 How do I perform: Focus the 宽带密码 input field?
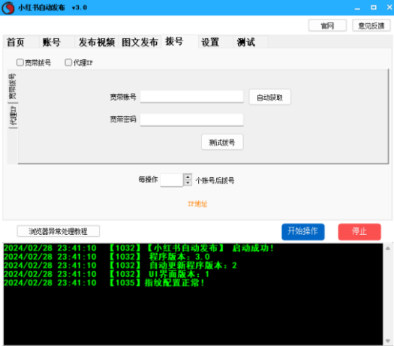click(191, 119)
